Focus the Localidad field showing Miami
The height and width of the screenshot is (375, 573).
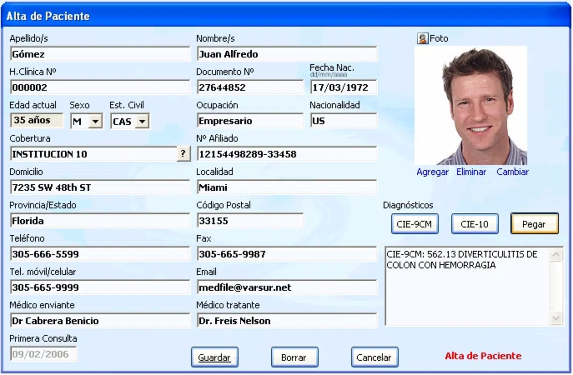(287, 187)
